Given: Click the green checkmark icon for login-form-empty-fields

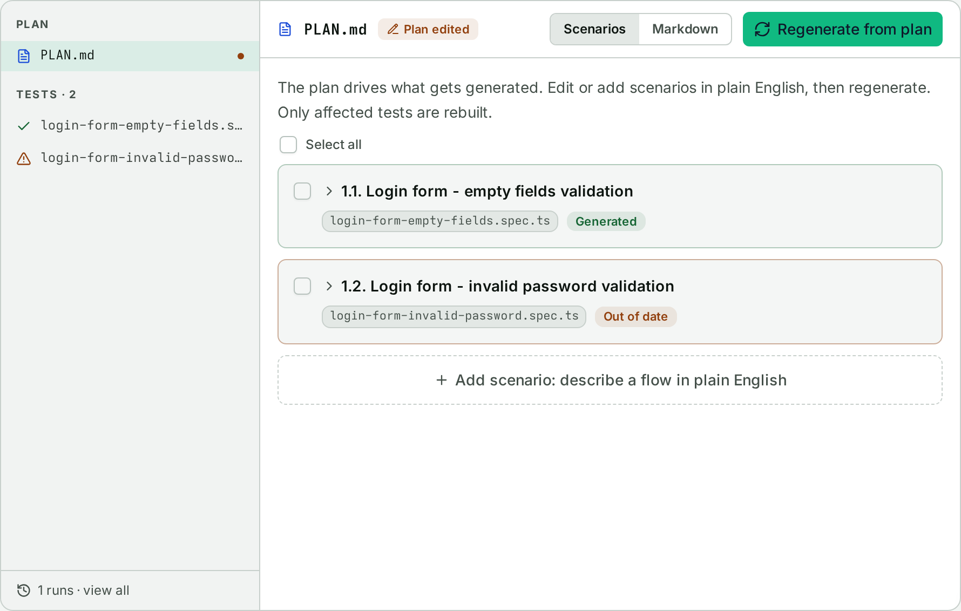Looking at the screenshot, I should 24,126.
